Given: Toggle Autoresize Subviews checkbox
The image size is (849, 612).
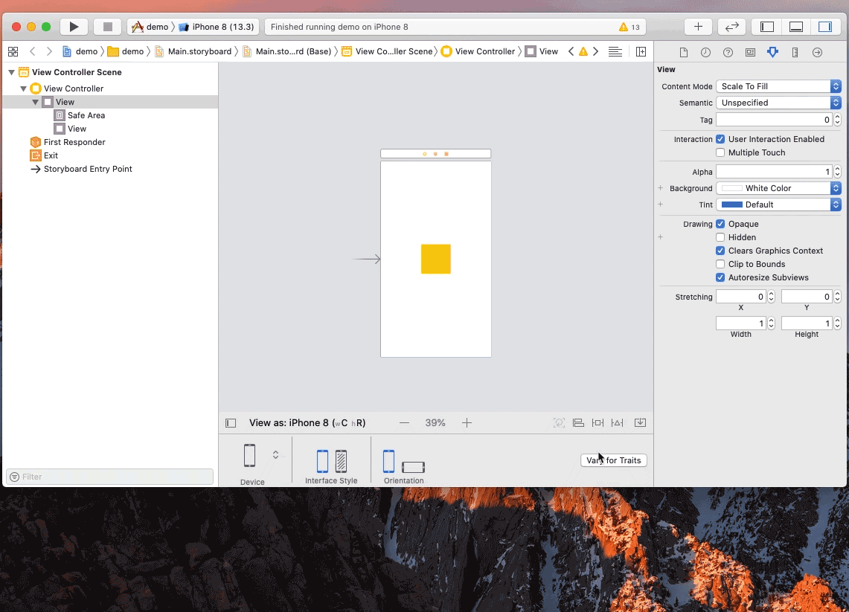Looking at the screenshot, I should click(720, 277).
